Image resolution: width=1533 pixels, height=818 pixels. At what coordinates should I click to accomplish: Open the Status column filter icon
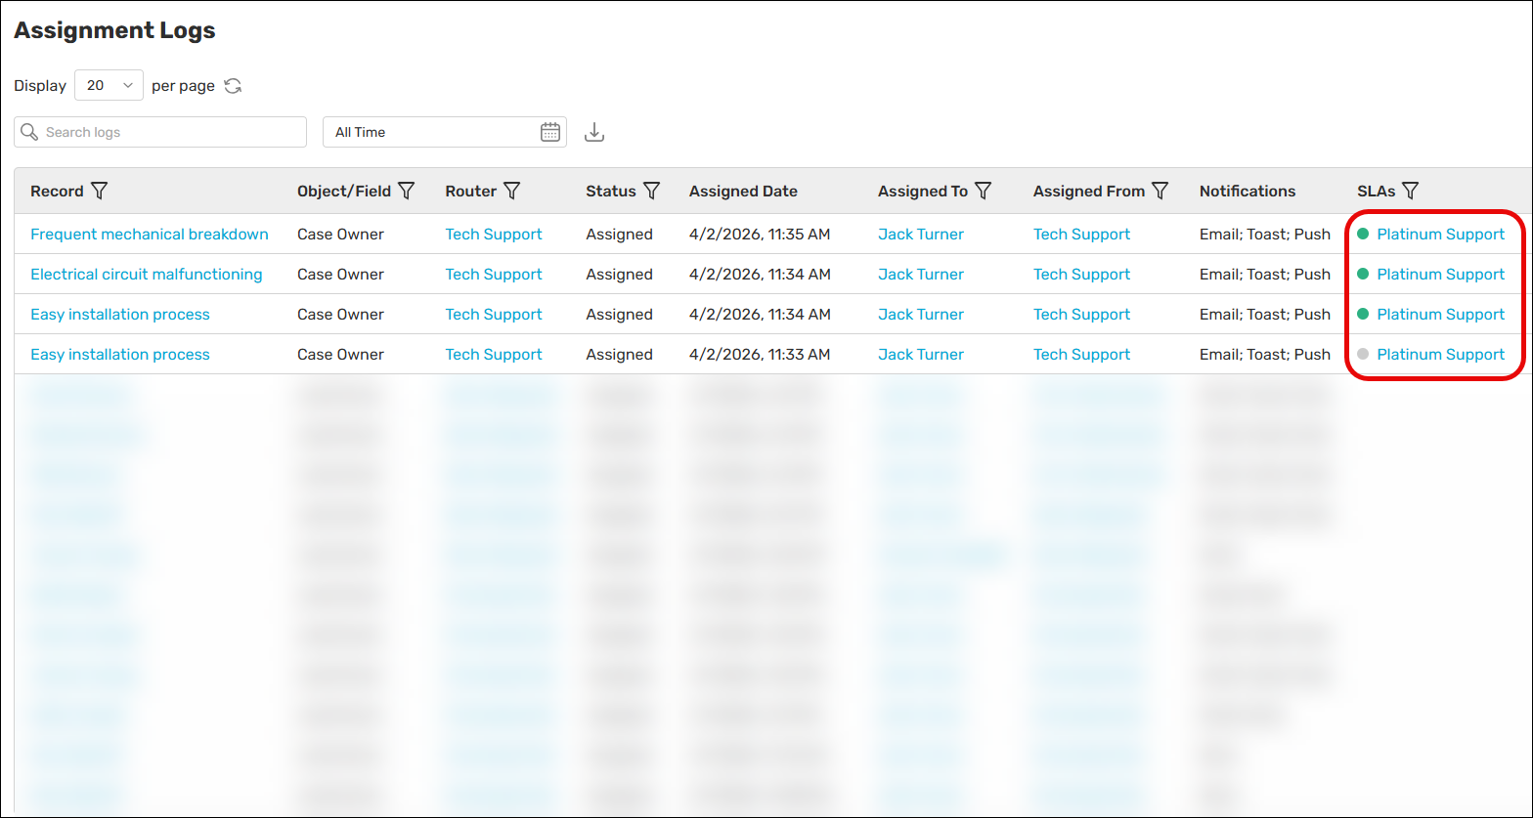(651, 192)
